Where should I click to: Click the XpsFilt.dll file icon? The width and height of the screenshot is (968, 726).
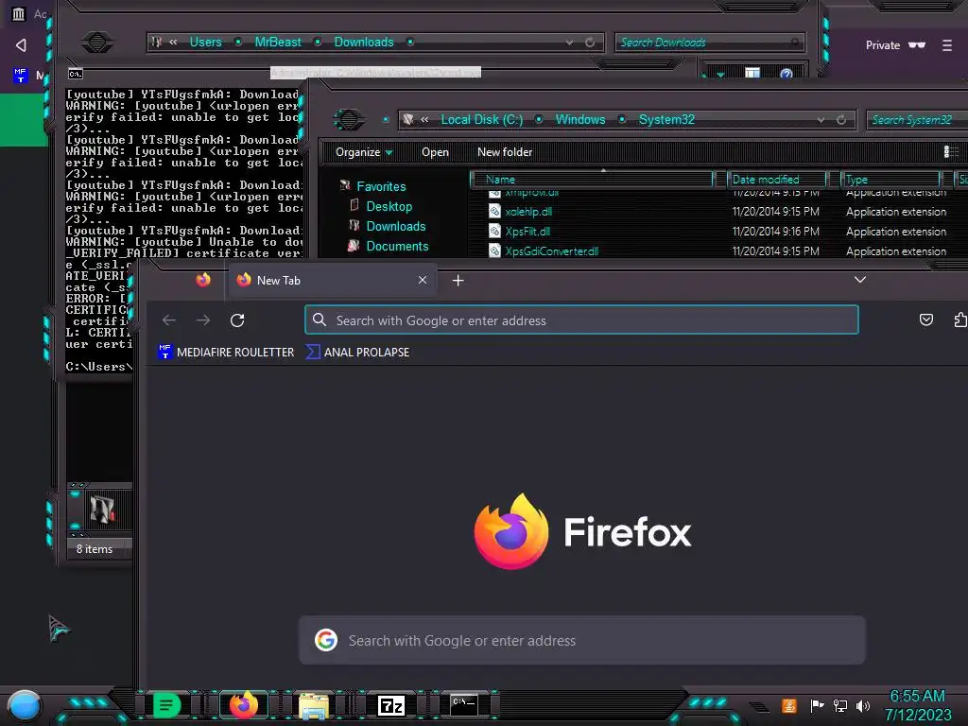tap(494, 231)
